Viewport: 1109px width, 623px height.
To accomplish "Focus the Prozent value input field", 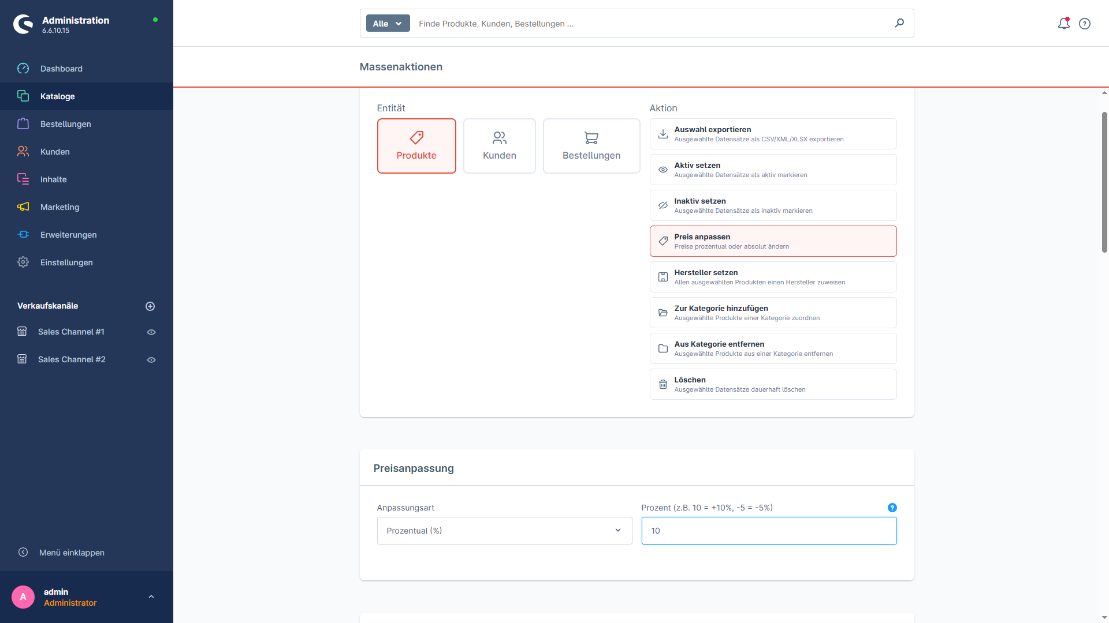I will pos(769,531).
